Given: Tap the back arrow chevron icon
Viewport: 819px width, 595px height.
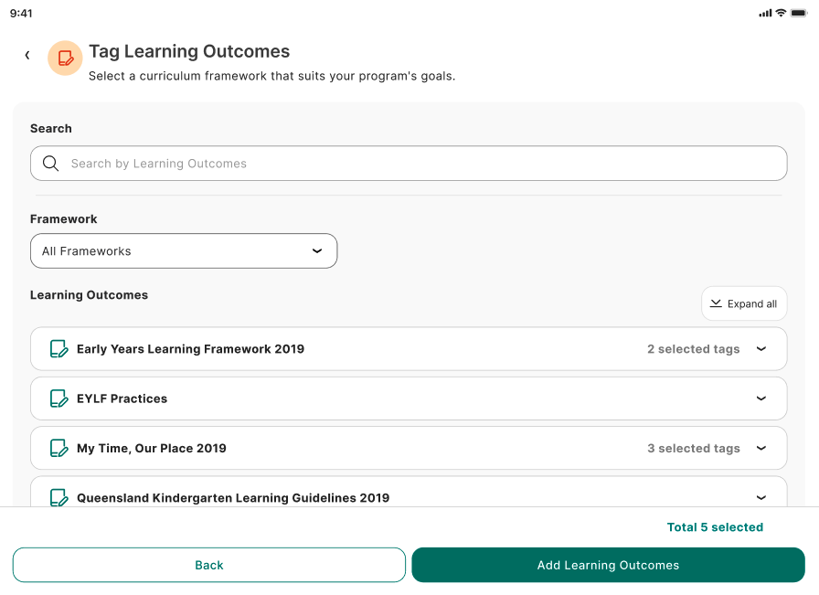Looking at the screenshot, I should [27, 56].
